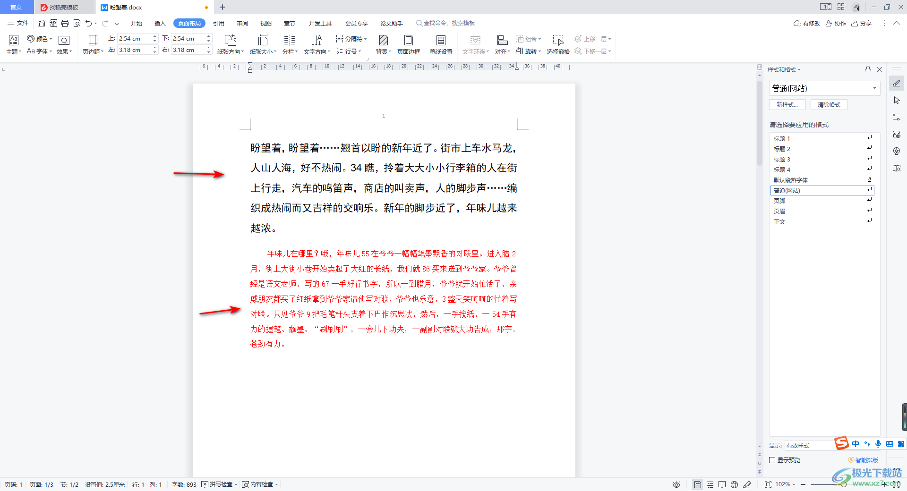Image resolution: width=907 pixels, height=491 pixels.
Task: Switch to reading view in status bar
Action: pyautogui.click(x=722, y=484)
